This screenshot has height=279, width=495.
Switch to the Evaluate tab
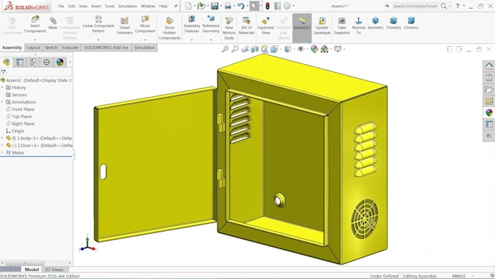70,47
